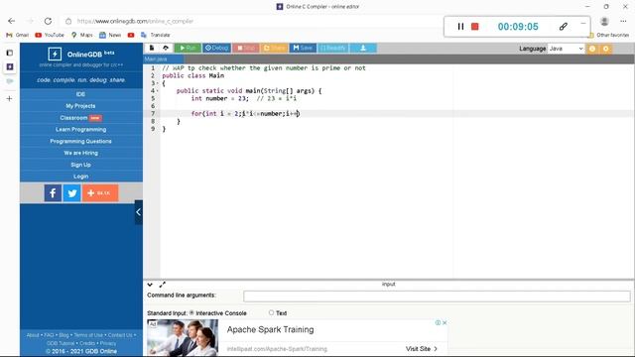635x357 pixels.
Task: Download code with the download icon
Action: coord(363,48)
